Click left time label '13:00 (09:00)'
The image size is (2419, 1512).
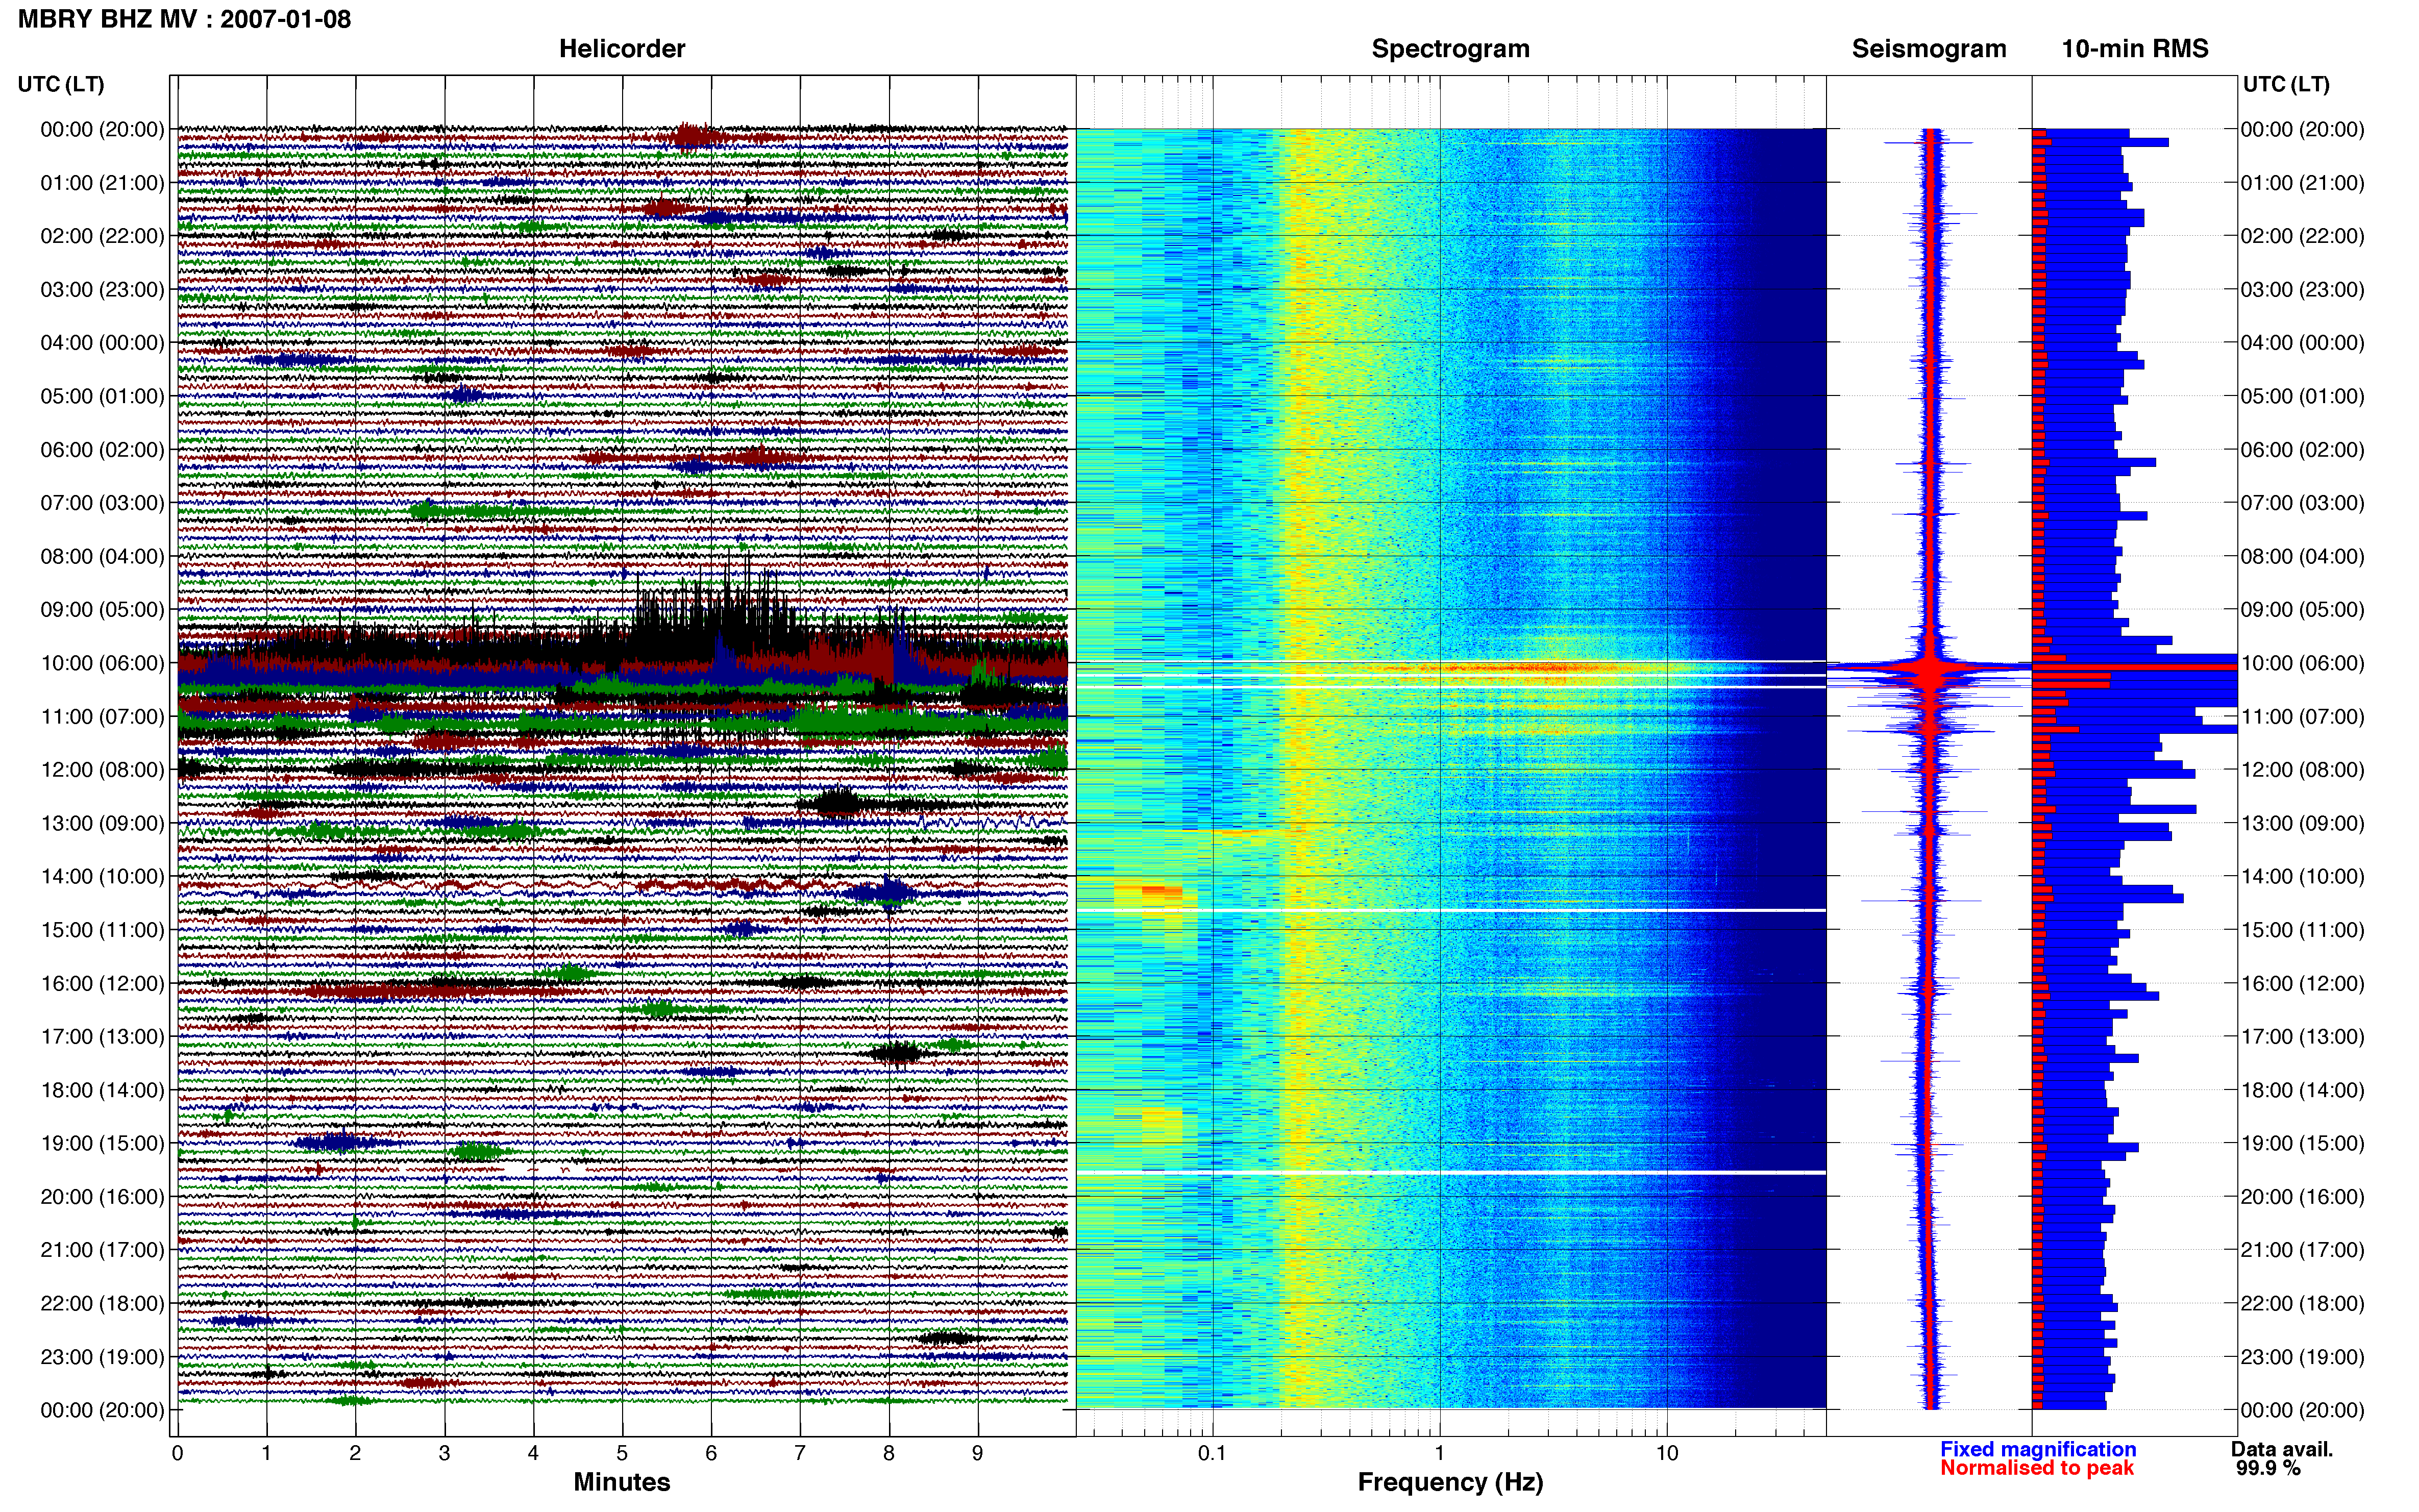[102, 823]
